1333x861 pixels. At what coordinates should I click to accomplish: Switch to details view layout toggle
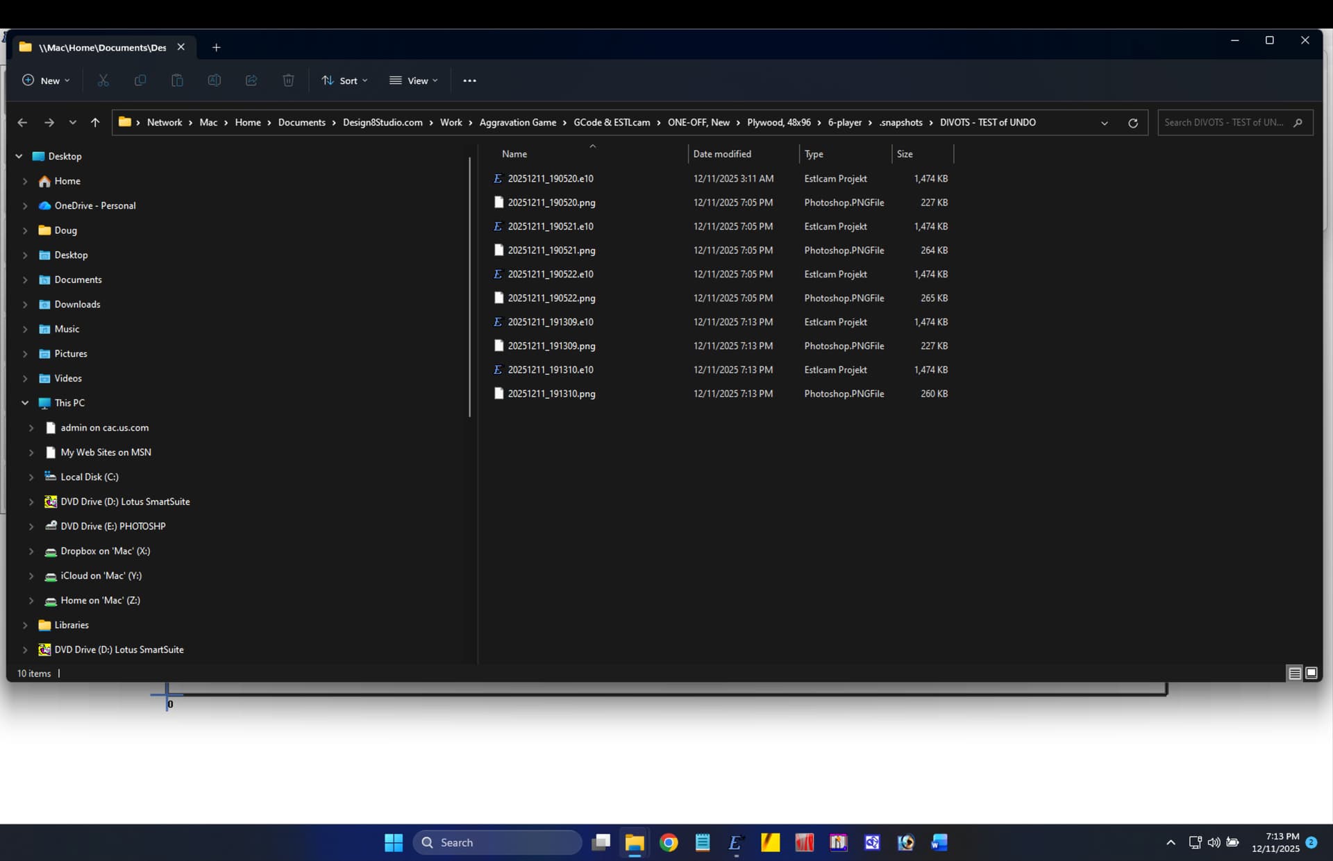(x=1294, y=673)
